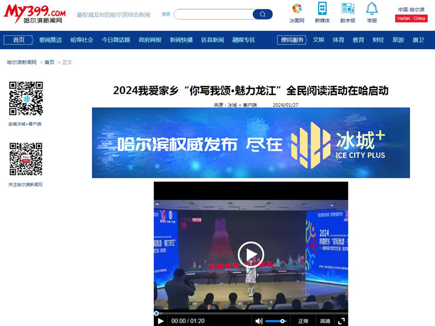Expand the 便民服务 menu

(291, 40)
